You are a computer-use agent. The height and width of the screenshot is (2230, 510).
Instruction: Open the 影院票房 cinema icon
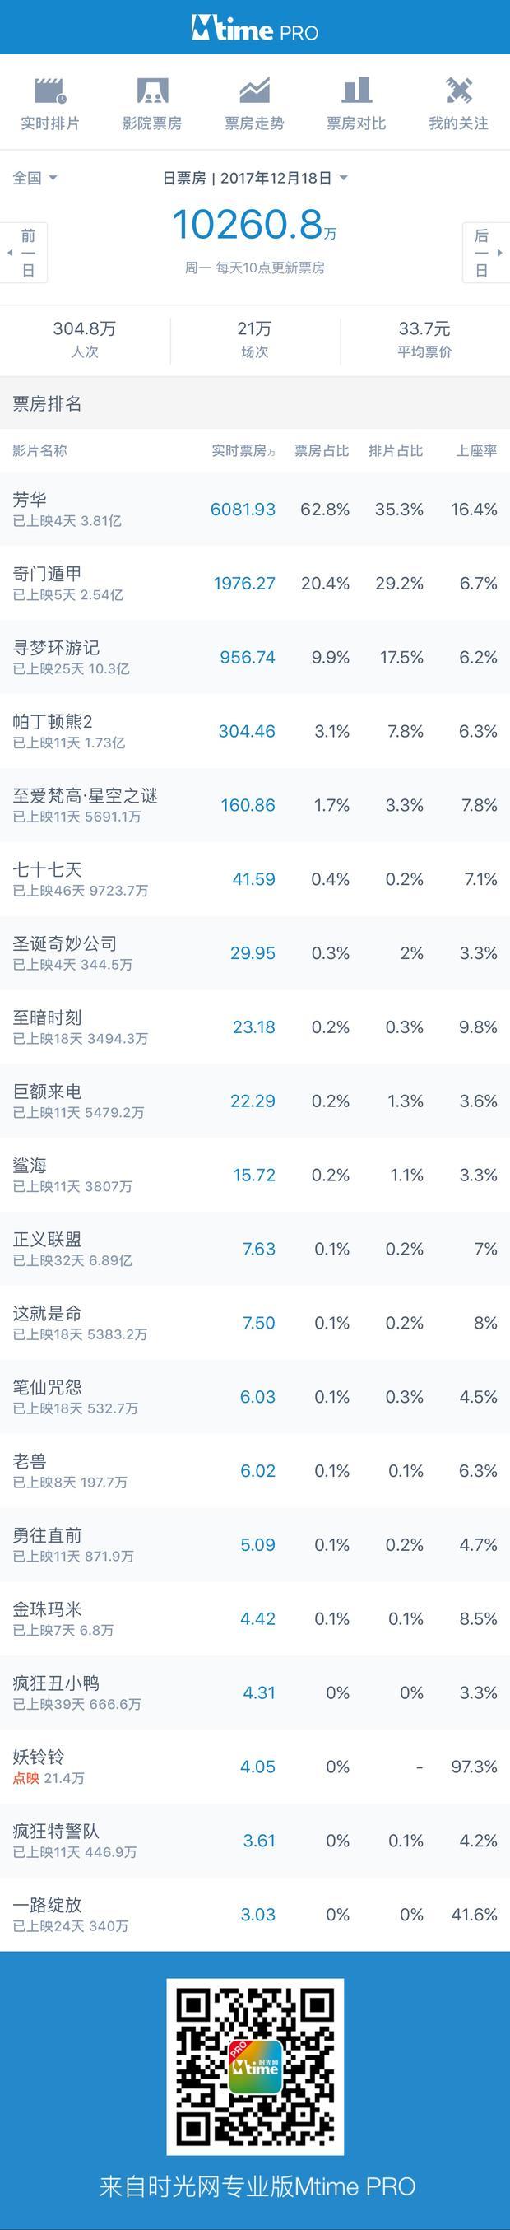pyautogui.click(x=152, y=91)
